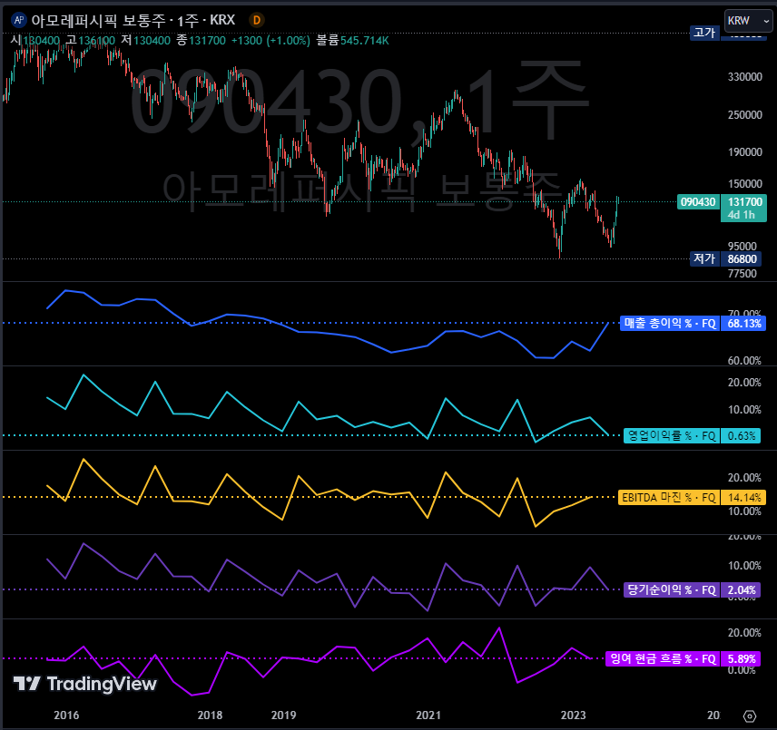Click the TradingView logo
The width and height of the screenshot is (777, 730).
coord(84,684)
